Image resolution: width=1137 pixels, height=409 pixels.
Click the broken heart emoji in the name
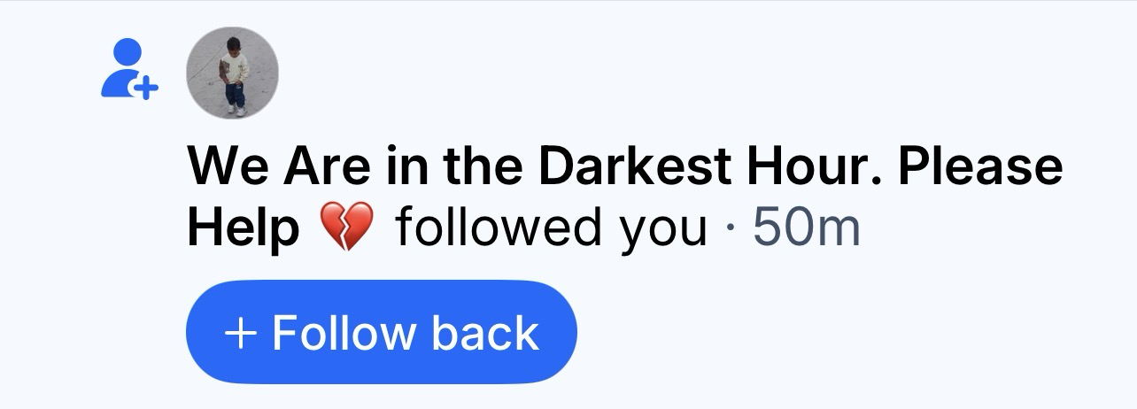[x=346, y=228]
